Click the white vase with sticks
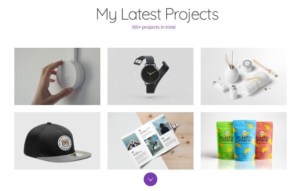301x191 pixels. [232, 74]
